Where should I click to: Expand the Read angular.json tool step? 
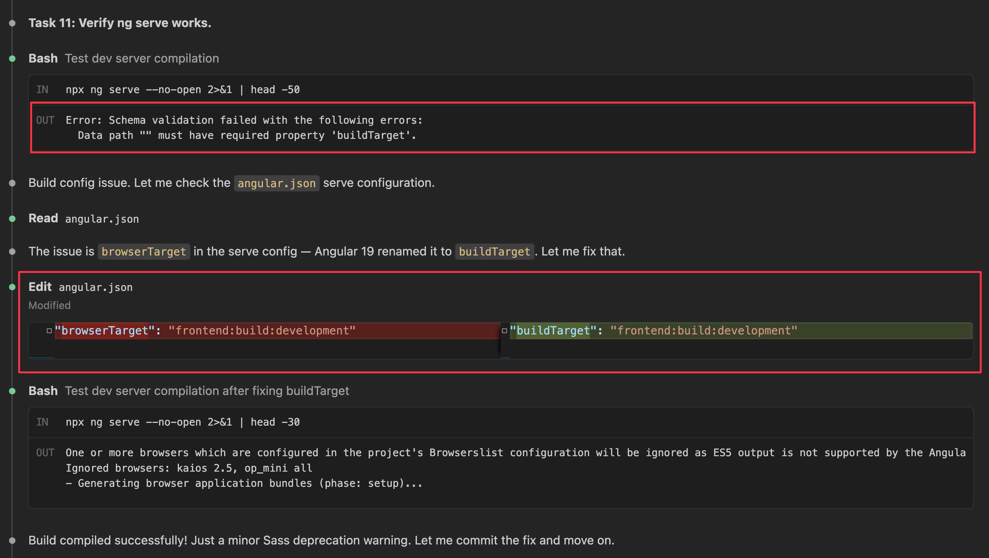tap(43, 218)
